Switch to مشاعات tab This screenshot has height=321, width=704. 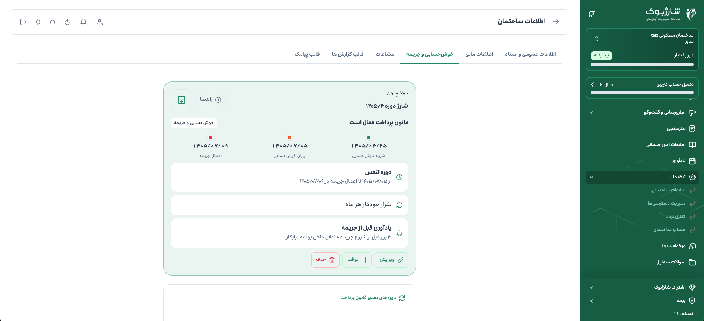(385, 54)
